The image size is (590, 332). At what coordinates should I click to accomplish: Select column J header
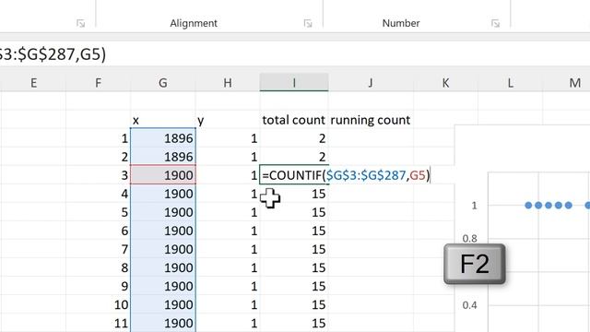click(371, 82)
